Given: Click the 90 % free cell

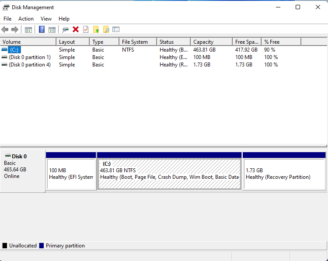Looking at the screenshot, I should tap(269, 49).
